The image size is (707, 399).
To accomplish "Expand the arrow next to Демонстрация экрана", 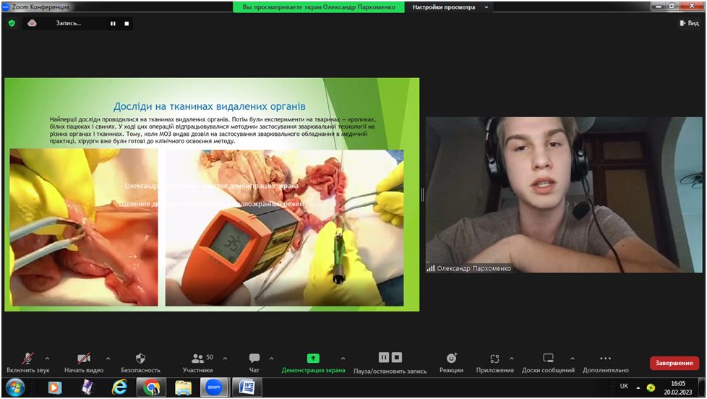I will 343,359.
